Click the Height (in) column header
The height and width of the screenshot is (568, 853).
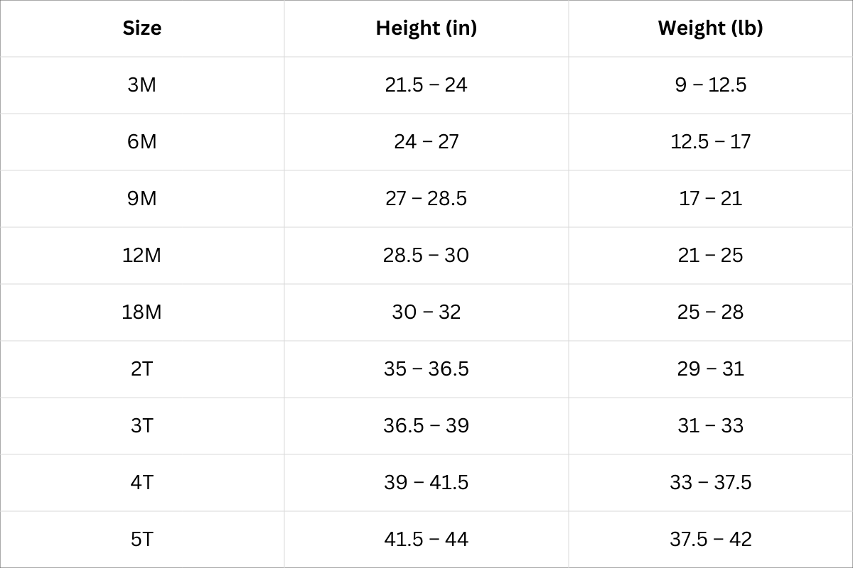(x=426, y=28)
